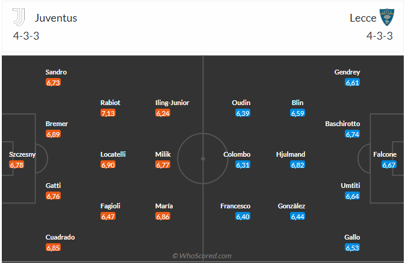The width and height of the screenshot is (405, 263).
Task: Click Juventus 4-3-3 formation label
Action: pyautogui.click(x=26, y=35)
